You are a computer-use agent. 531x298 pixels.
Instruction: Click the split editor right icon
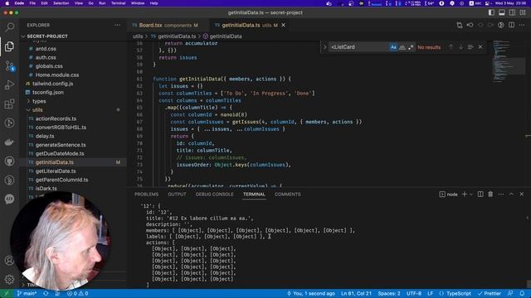tap(511, 25)
